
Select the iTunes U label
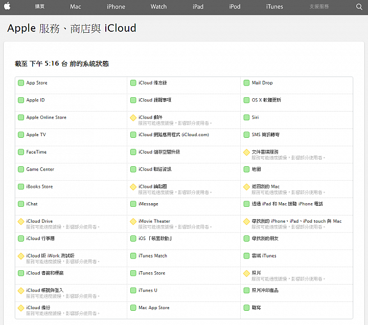tap(148, 291)
